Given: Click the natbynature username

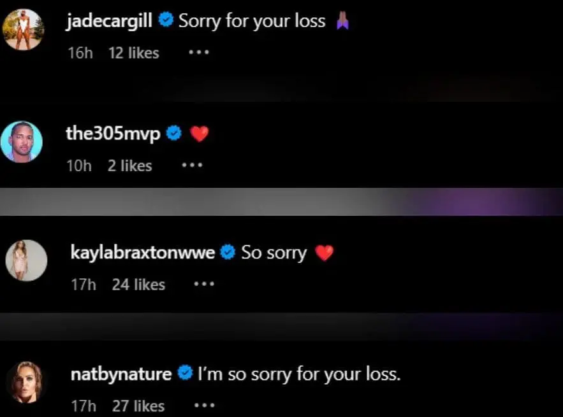Looking at the screenshot, I should click(121, 374).
